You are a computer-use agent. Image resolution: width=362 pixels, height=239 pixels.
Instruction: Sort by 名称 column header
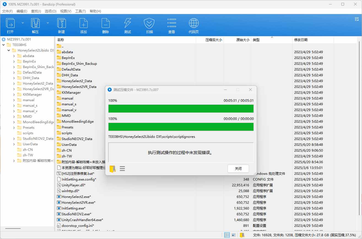(x=126, y=40)
